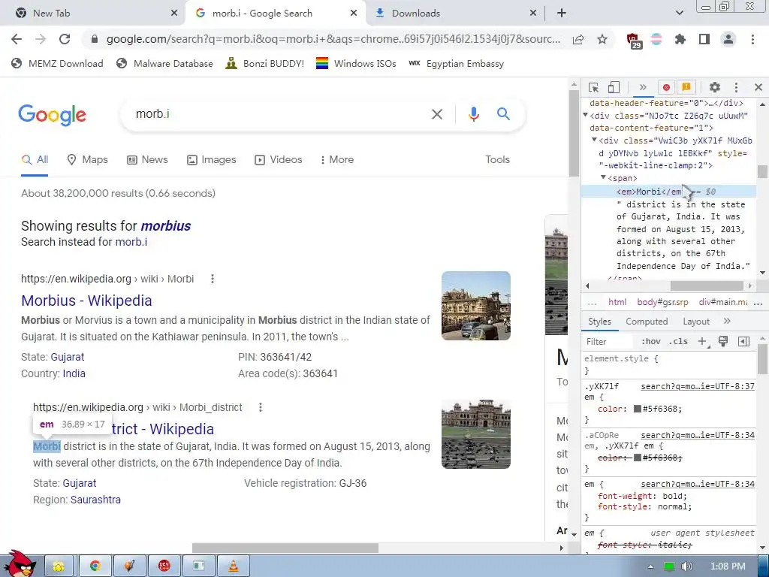This screenshot has width=769, height=577.
Task: Activate the DevTools inspect element picker
Action: 593,87
